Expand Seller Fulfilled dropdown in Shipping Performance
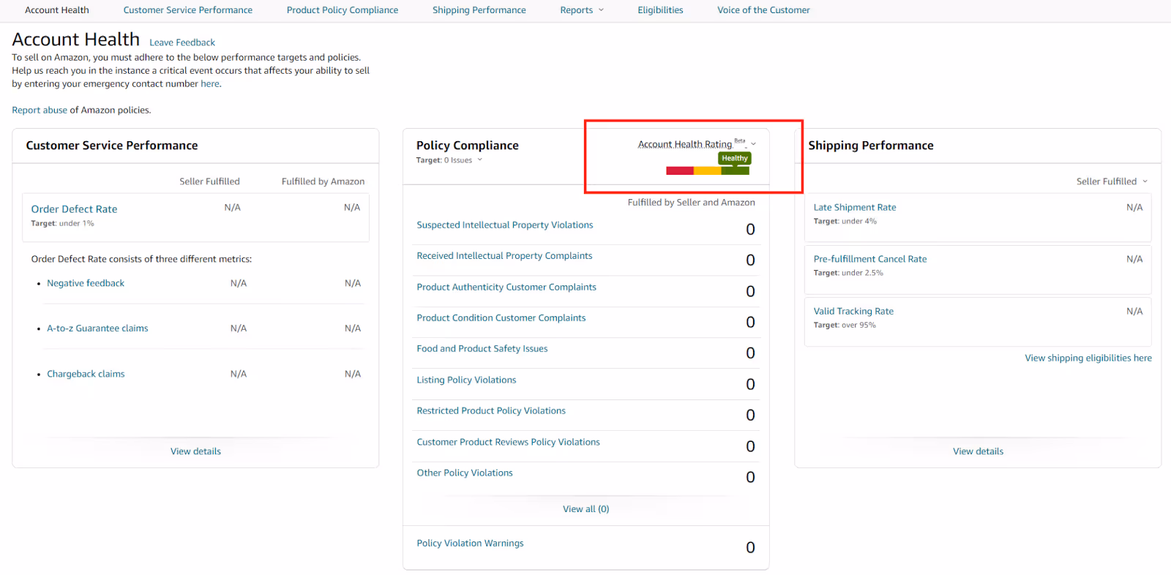The image size is (1171, 575). pyautogui.click(x=1112, y=181)
